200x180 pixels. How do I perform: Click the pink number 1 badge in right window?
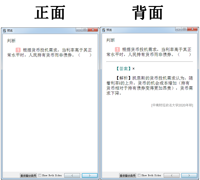coord(117,49)
